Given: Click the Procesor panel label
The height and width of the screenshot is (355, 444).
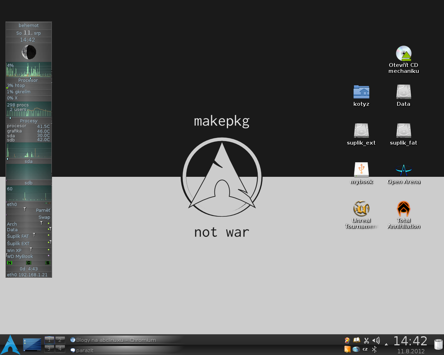Looking at the screenshot, I should [x=28, y=80].
